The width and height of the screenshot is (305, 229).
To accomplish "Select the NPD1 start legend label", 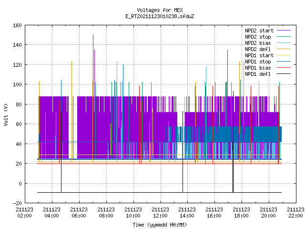I will (x=259, y=55).
